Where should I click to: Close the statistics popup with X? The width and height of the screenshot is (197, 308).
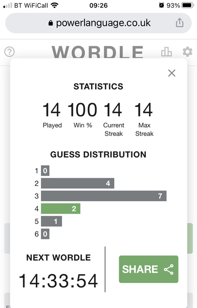tap(172, 73)
